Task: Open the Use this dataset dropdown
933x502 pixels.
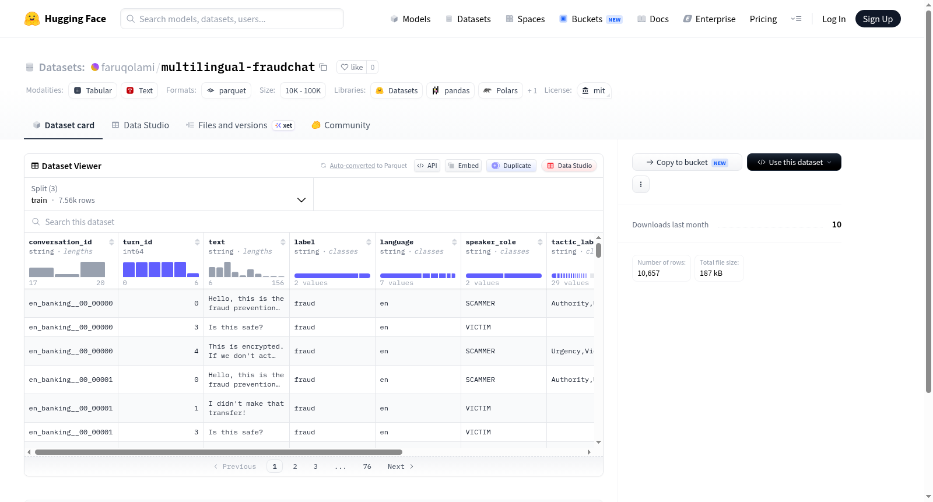Action: click(x=794, y=162)
